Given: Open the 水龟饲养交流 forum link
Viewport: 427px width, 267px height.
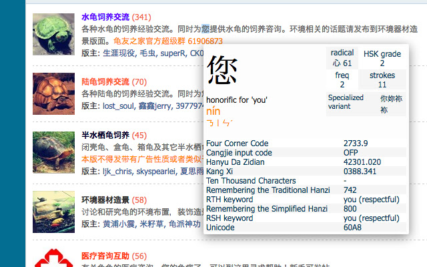Looking at the screenshot, I should (105, 17).
